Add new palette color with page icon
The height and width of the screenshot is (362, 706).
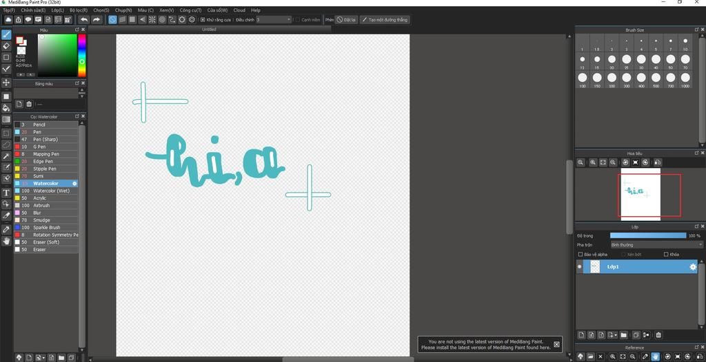click(x=19, y=104)
